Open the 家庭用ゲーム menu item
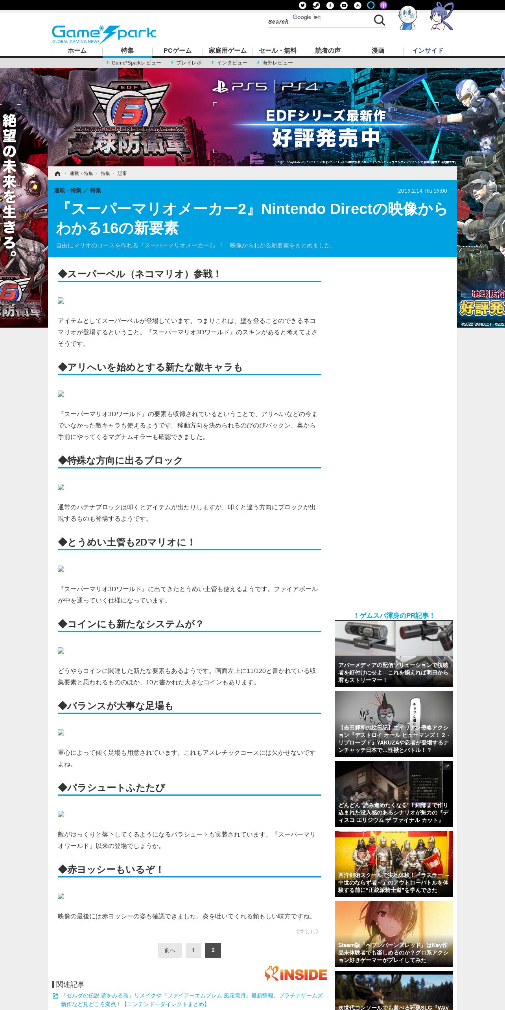Screen dimensions: 505x1010 pyautogui.click(x=228, y=51)
